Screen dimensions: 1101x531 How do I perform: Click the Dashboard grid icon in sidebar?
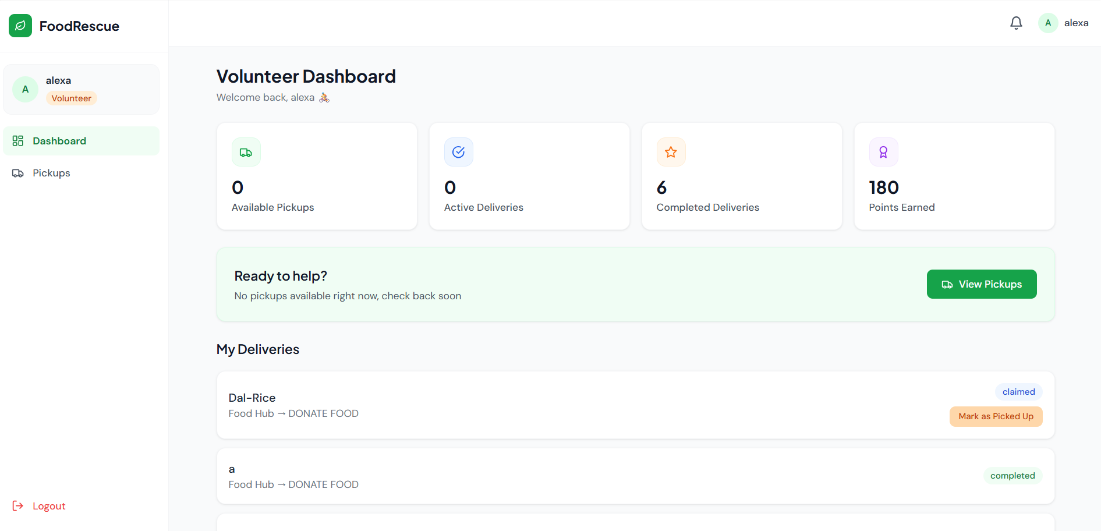pyautogui.click(x=18, y=141)
